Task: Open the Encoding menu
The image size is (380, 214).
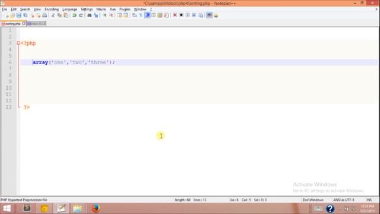Action: click(52, 10)
